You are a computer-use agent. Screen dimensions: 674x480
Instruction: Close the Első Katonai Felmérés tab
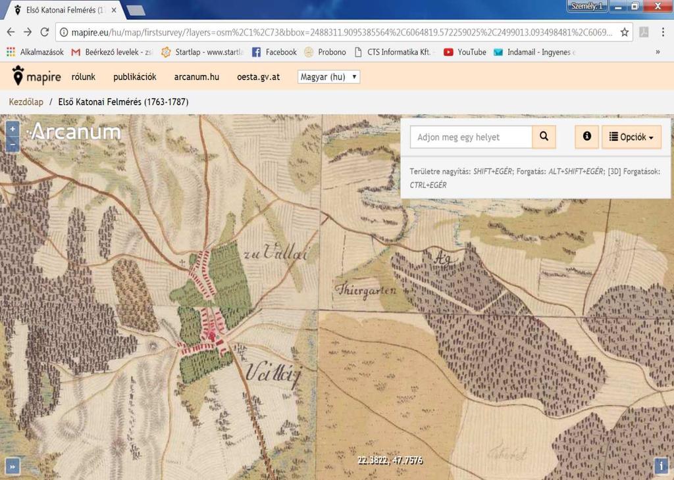tap(114, 10)
